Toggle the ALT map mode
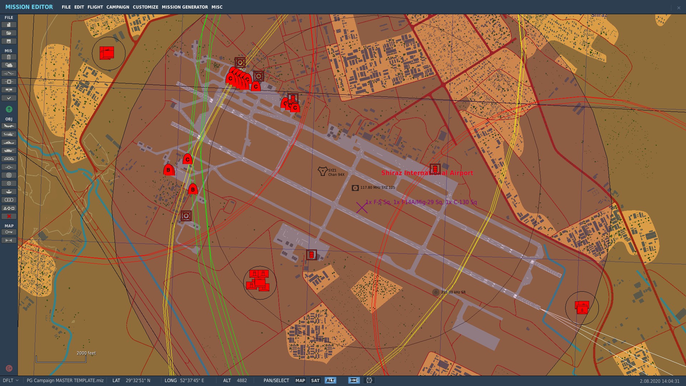The height and width of the screenshot is (386, 686). pos(330,381)
